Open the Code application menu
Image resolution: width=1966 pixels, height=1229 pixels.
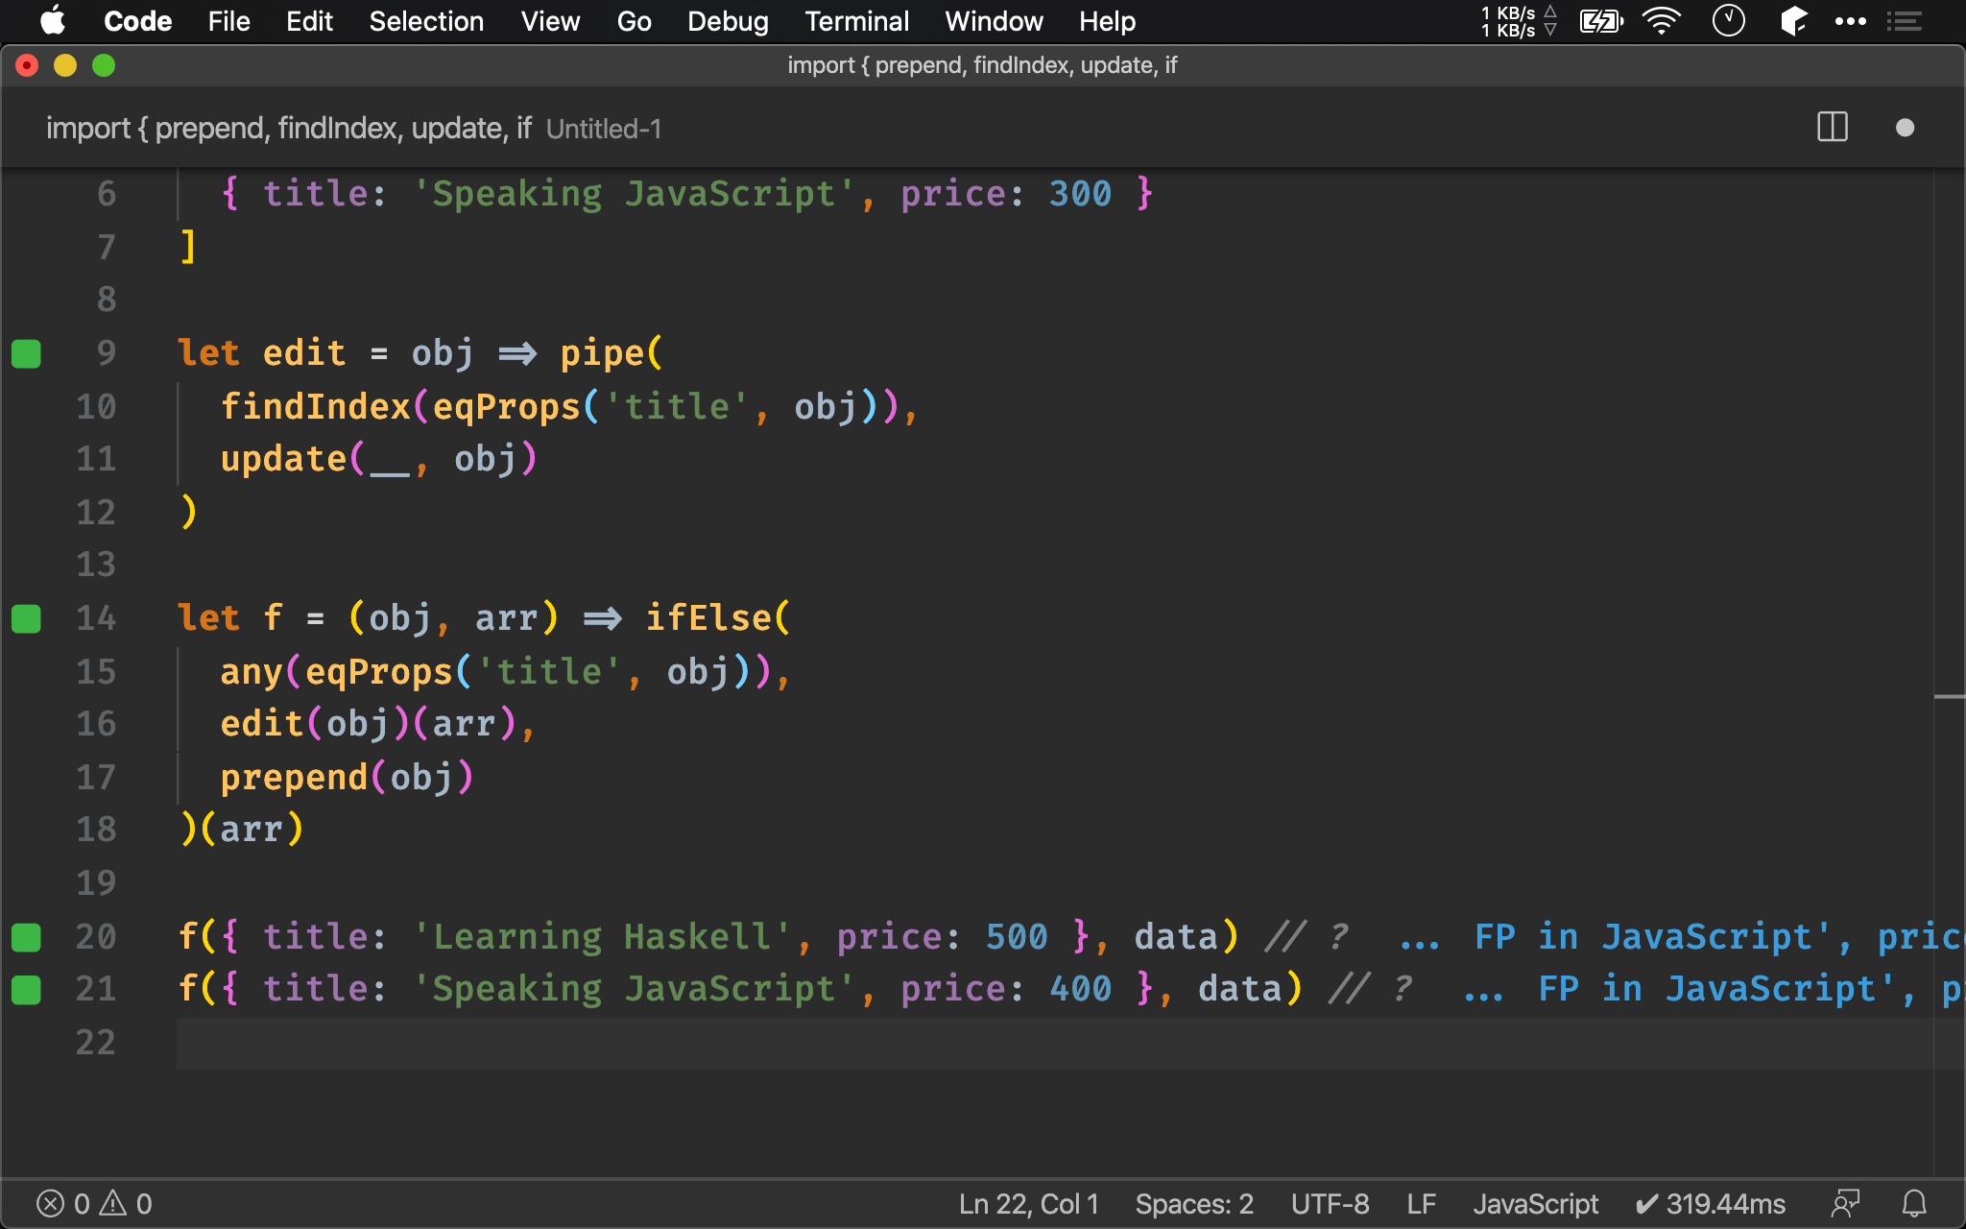tap(137, 21)
